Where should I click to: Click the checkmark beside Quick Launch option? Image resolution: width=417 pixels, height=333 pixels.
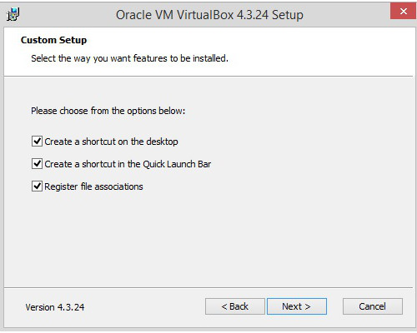[x=37, y=164]
